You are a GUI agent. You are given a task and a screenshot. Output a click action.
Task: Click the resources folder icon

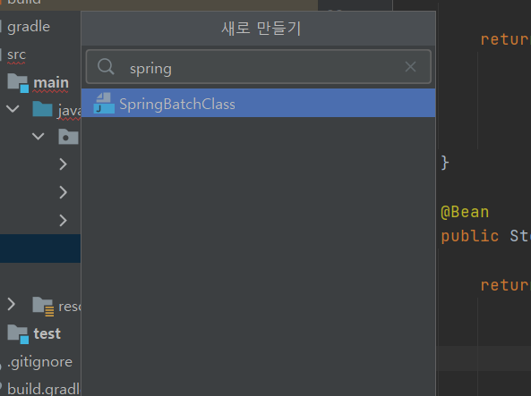tap(43, 306)
